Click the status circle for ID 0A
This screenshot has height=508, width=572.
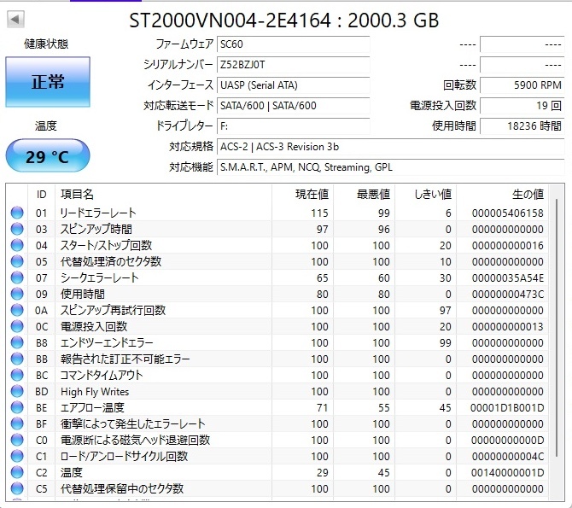pos(17,310)
